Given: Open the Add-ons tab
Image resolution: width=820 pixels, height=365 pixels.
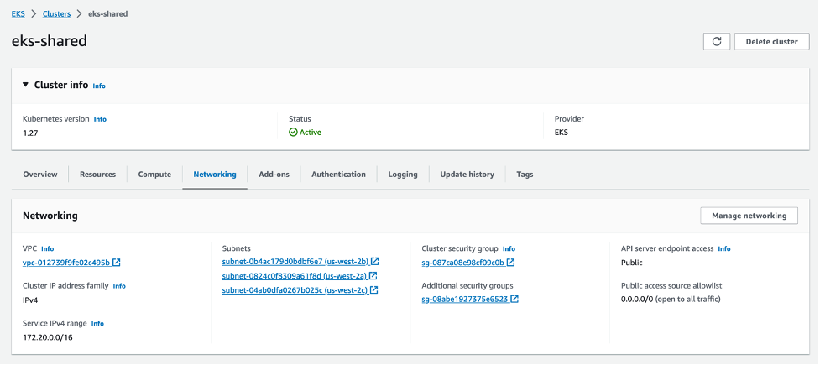Looking at the screenshot, I should coord(274,175).
